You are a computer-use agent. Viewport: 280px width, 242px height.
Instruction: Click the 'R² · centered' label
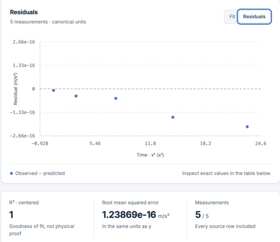[24, 202]
